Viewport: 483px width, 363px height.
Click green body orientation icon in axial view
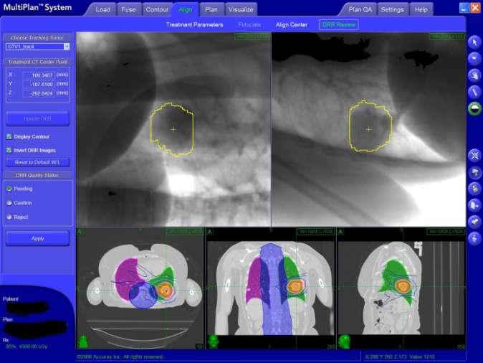click(x=83, y=341)
